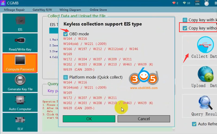217x134 pixels.
Task: Go to the Online Store menu
Action: point(98,10)
